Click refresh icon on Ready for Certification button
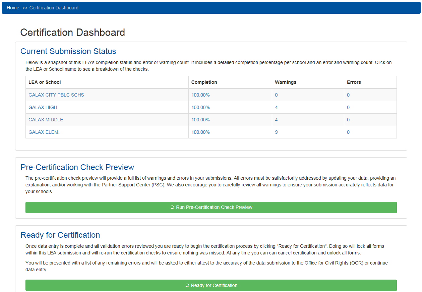The width and height of the screenshot is (422, 292). [187, 285]
